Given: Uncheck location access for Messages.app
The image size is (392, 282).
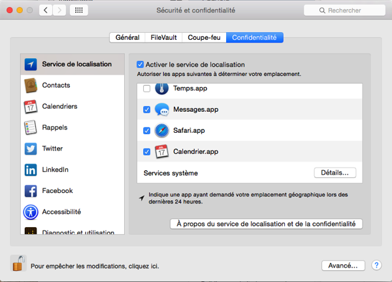Looking at the screenshot, I should 146,109.
